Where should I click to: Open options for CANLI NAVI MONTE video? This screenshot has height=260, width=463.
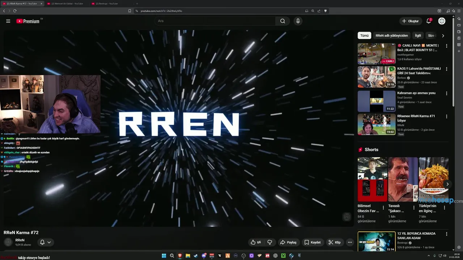coord(446,46)
